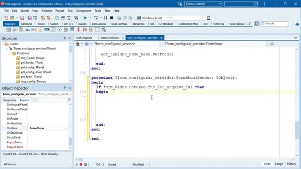301x169 pixels.
Task: Click the Bind Visually... link
Action: pos(50,154)
